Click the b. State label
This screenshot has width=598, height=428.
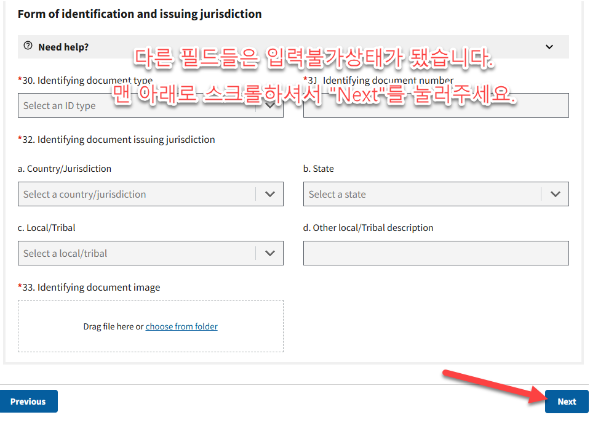(319, 169)
